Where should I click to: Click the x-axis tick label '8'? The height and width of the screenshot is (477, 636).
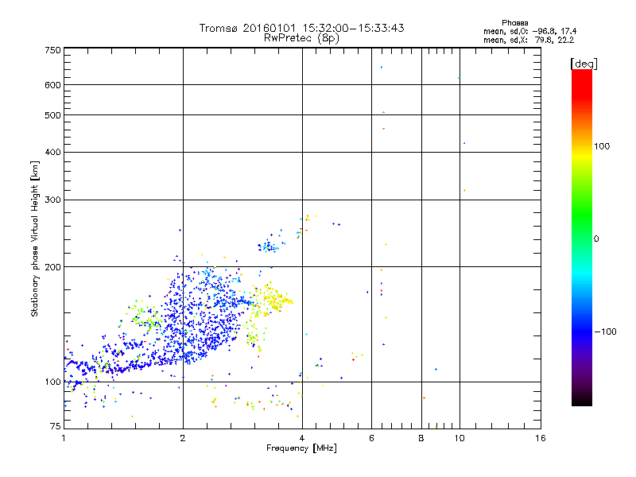[x=421, y=438]
